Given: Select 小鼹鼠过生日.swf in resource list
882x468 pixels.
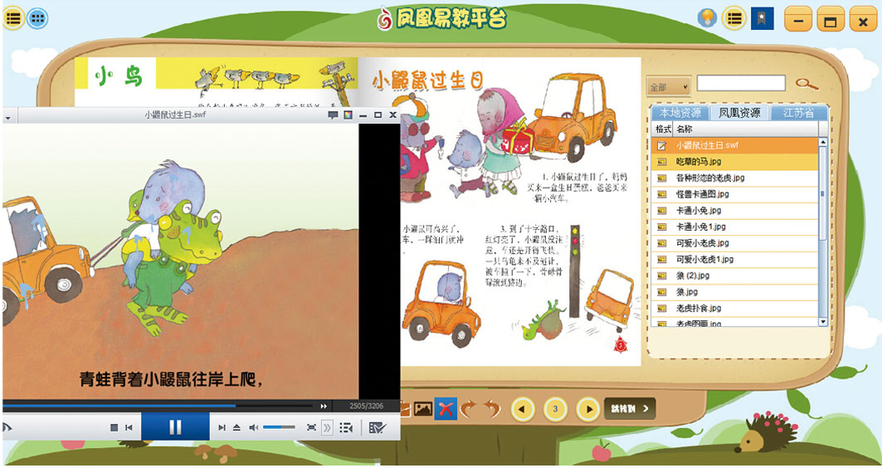Looking at the screenshot, I should coord(735,145).
